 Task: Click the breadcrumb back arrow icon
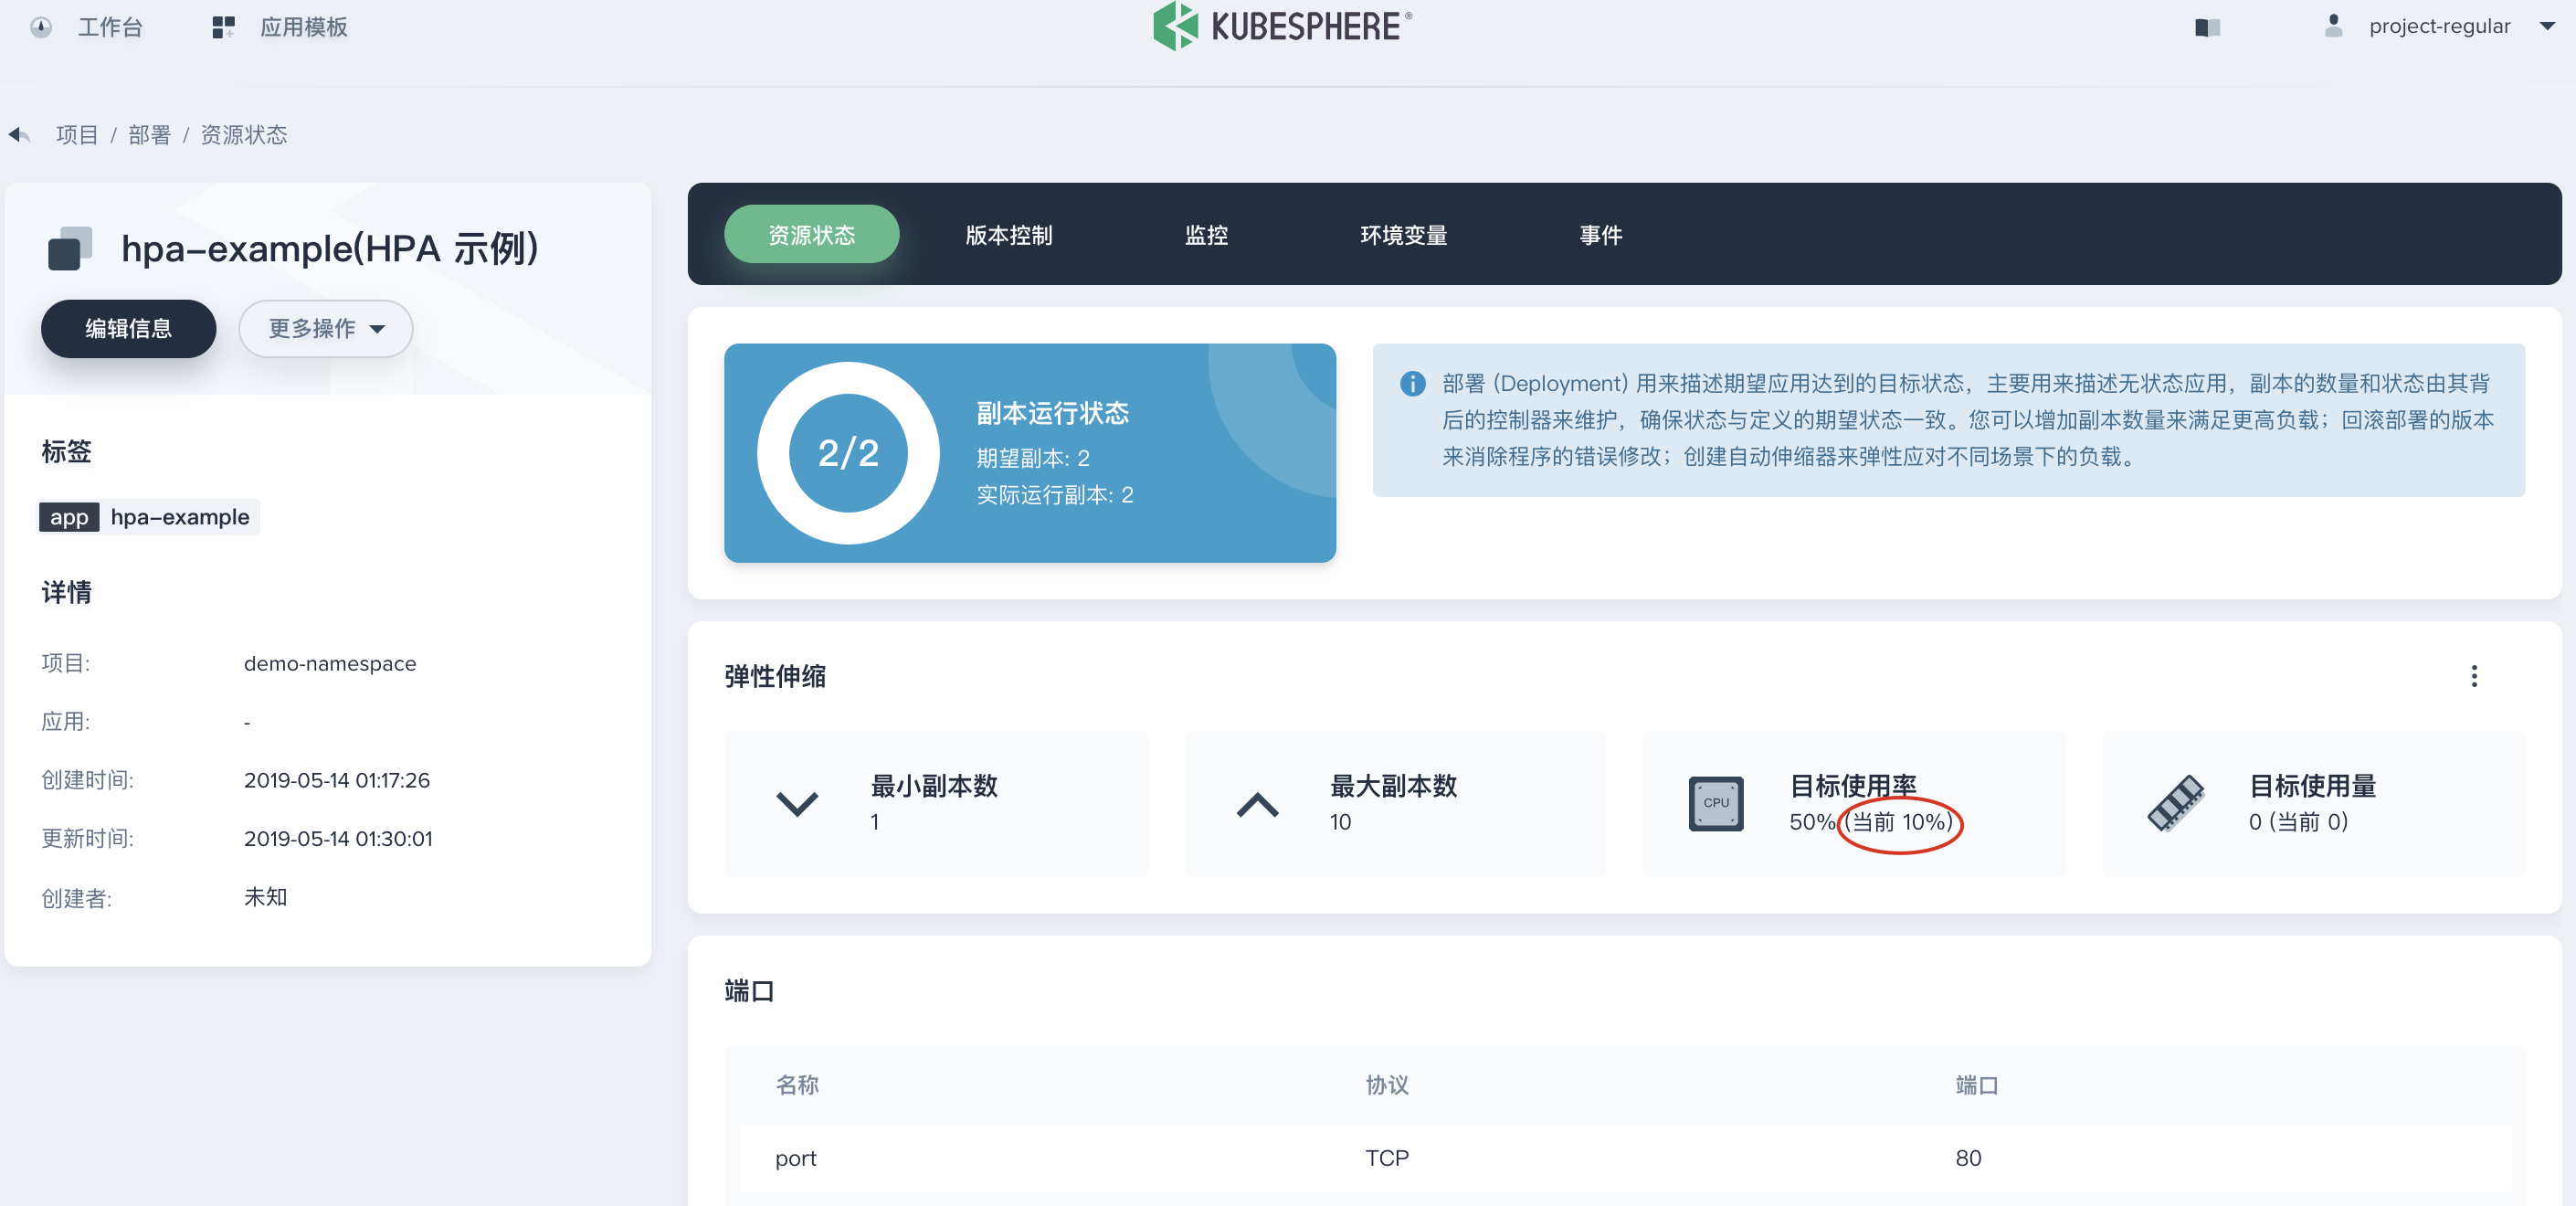pos(19,134)
